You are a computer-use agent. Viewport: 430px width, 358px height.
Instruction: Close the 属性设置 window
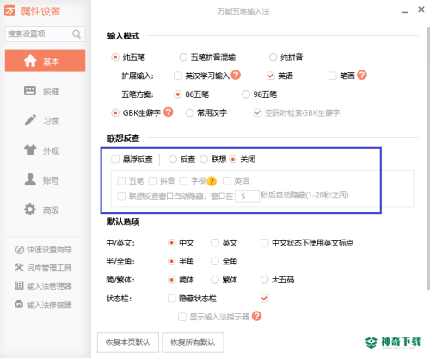click(421, 9)
